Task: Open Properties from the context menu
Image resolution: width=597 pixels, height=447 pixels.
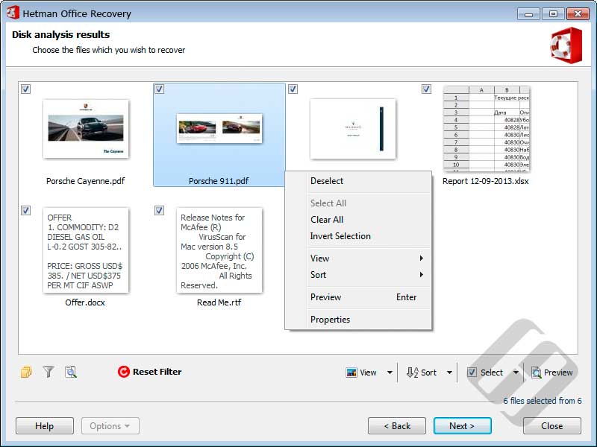Action: 359,320
